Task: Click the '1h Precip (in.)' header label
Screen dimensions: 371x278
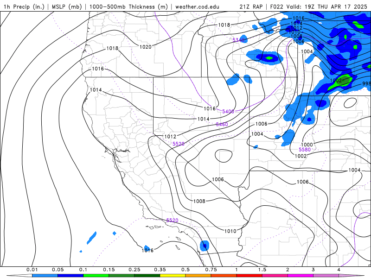Action: 24,6
